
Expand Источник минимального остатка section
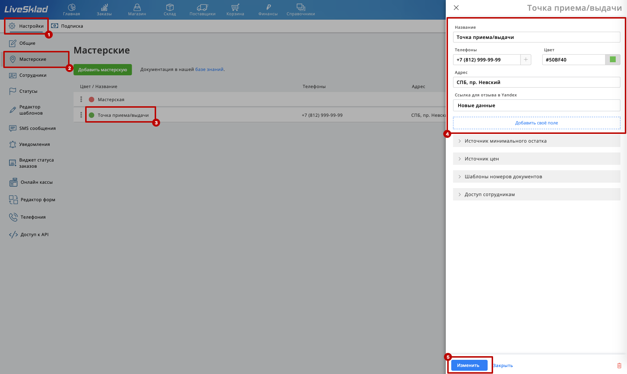(x=536, y=141)
